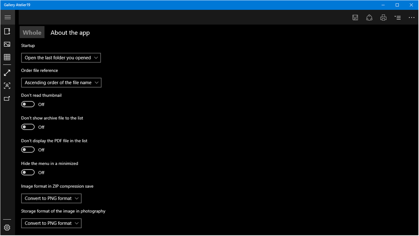Switch to the About the app tab
419x236 pixels.
coord(70,32)
